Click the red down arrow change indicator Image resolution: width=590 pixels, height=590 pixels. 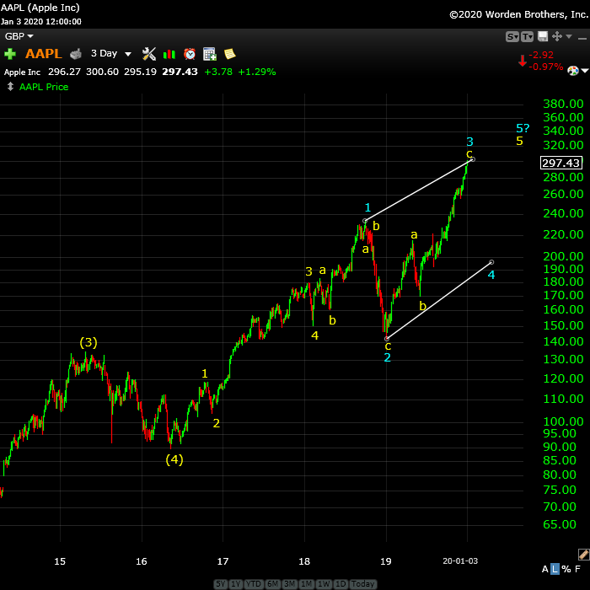coord(523,61)
